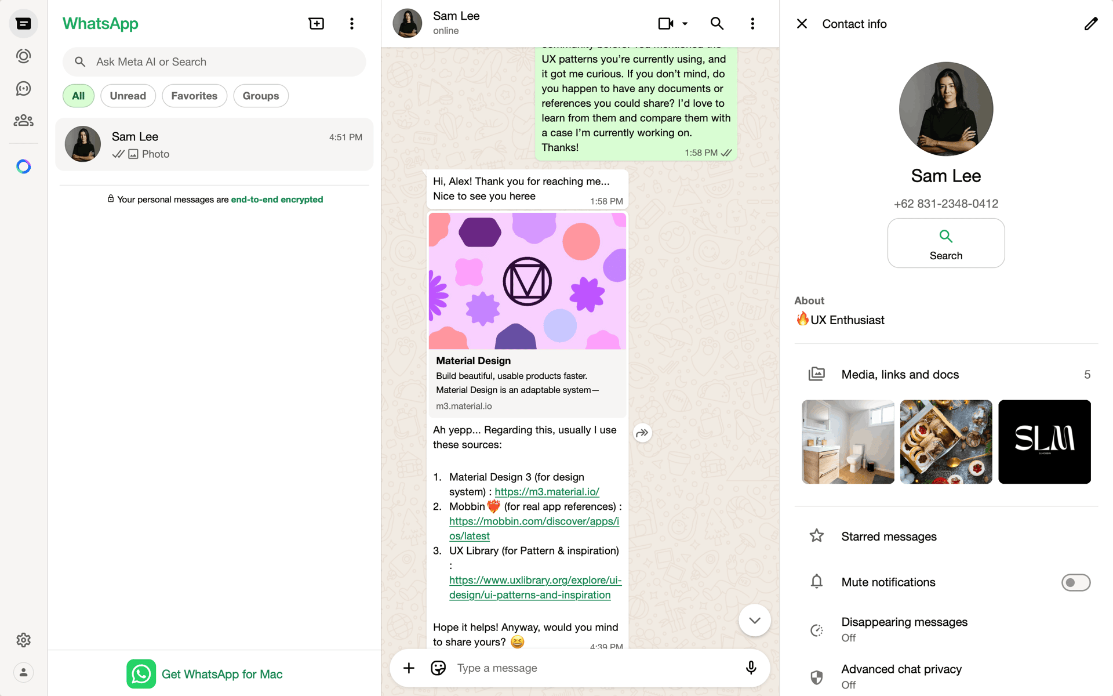This screenshot has width=1113, height=696.
Task: Select the Favorites chat filter
Action: (194, 96)
